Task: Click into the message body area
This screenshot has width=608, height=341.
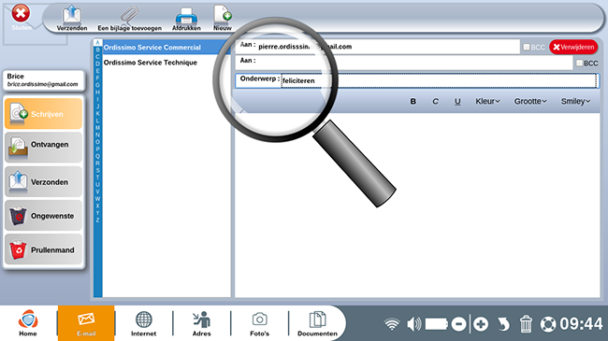Action: pos(417,206)
